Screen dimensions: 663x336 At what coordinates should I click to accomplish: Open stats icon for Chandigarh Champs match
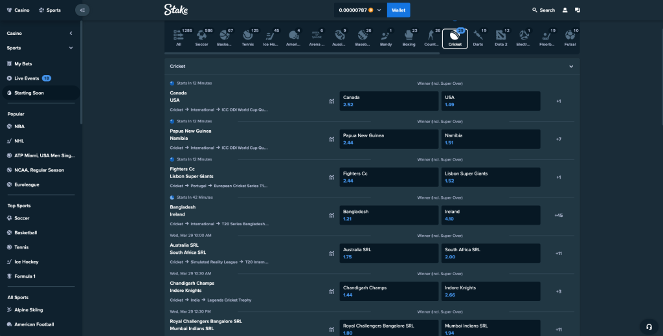click(331, 291)
